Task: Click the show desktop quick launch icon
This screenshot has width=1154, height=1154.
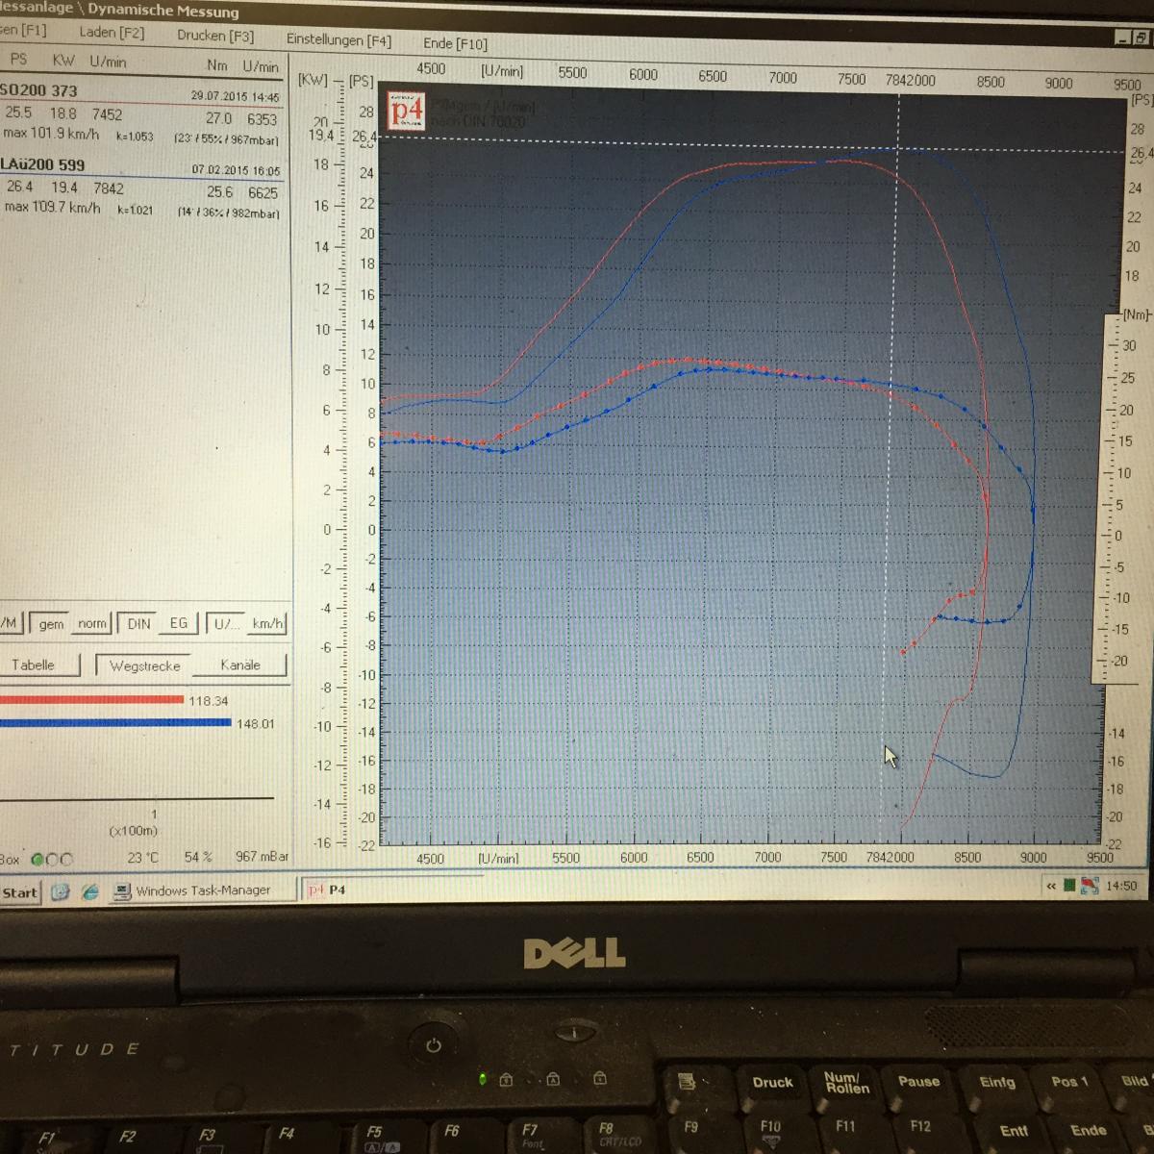Action: (x=61, y=891)
